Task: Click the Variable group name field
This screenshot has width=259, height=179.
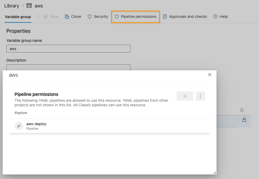Action: coord(68,48)
